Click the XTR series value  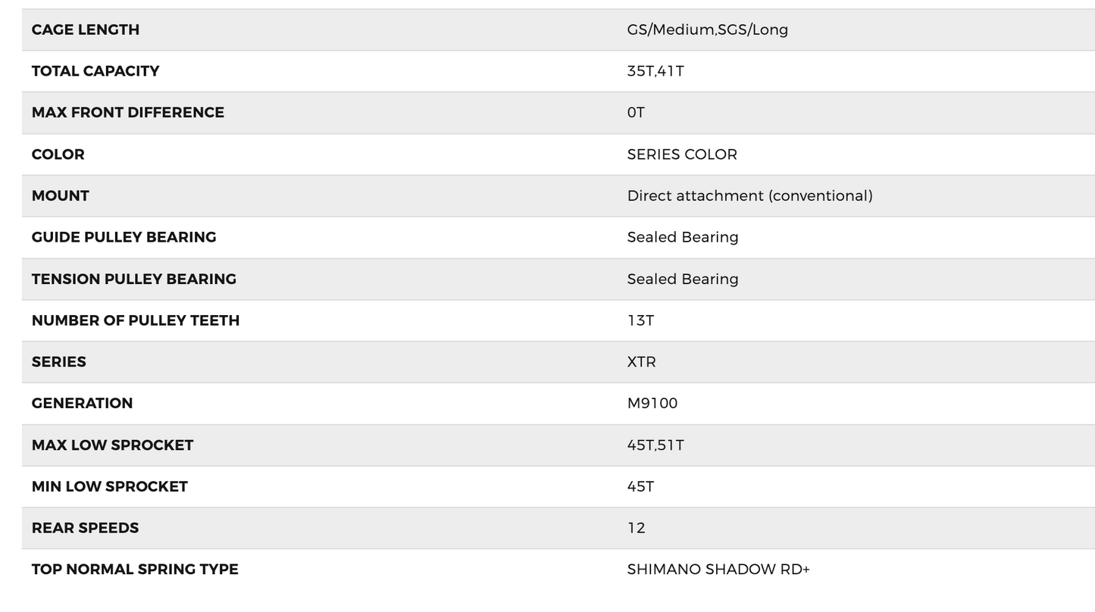pos(641,362)
